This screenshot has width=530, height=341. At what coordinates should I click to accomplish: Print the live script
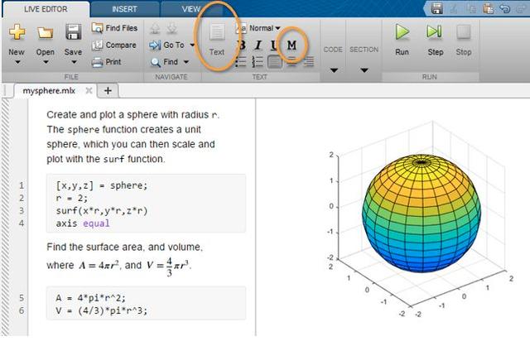(106, 62)
